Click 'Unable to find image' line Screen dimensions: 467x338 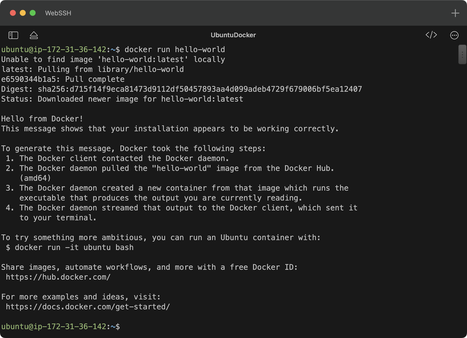coord(113,59)
